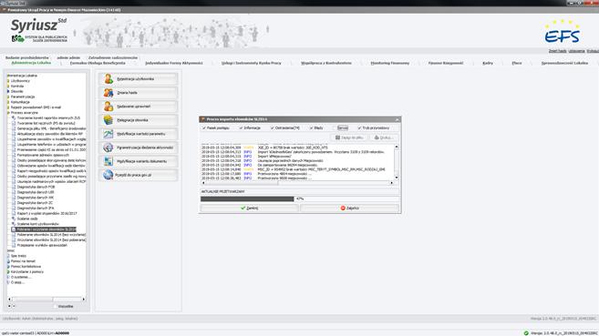Open the Administracja Lokalna tab
This screenshot has height=336, width=599.
click(31, 63)
